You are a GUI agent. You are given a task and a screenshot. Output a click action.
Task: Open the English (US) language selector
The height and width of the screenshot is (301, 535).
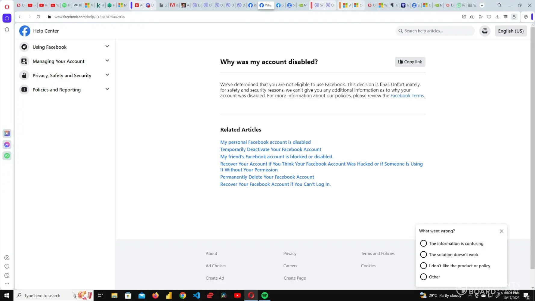(511, 31)
